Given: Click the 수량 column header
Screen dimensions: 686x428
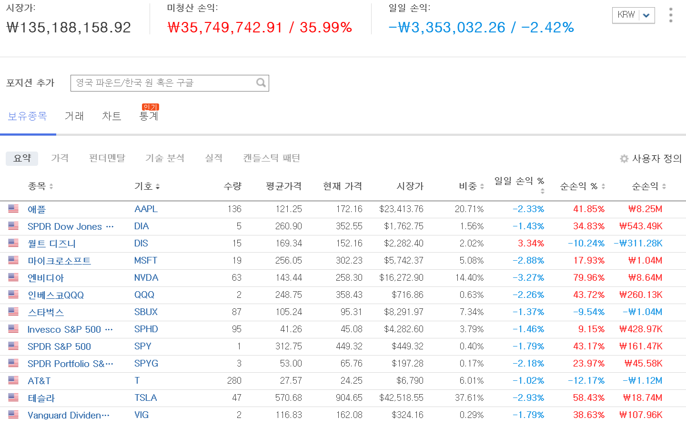Looking at the screenshot, I should click(x=232, y=186).
